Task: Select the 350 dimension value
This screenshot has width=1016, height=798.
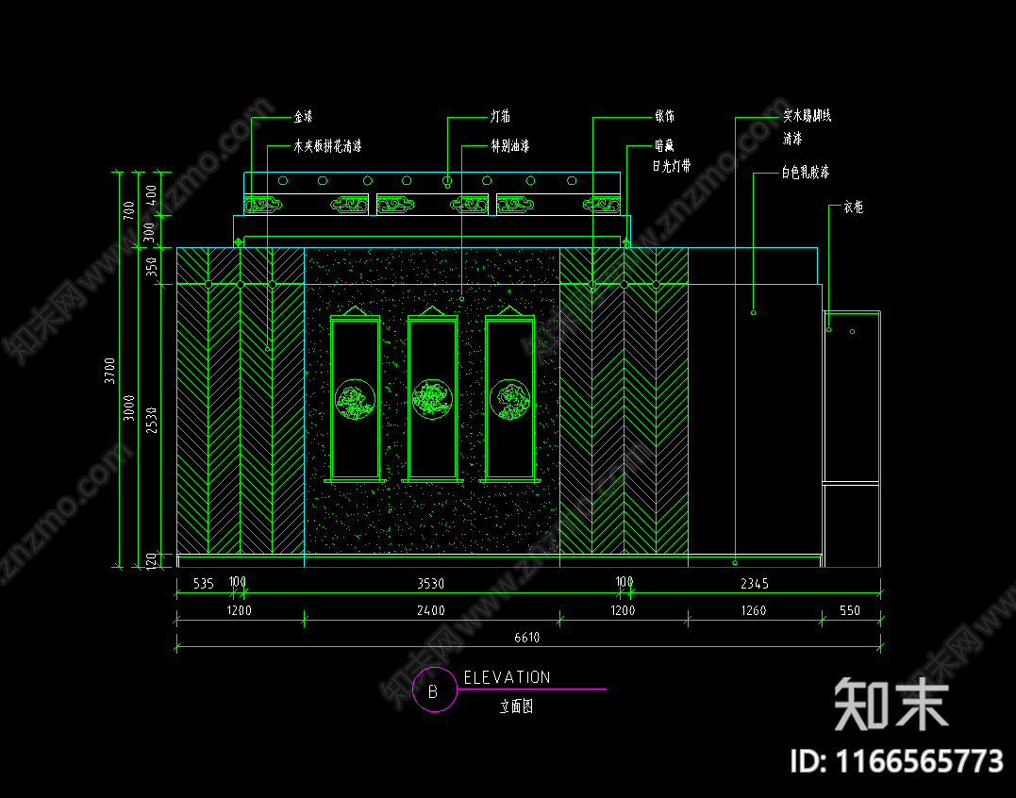Action: [152, 266]
